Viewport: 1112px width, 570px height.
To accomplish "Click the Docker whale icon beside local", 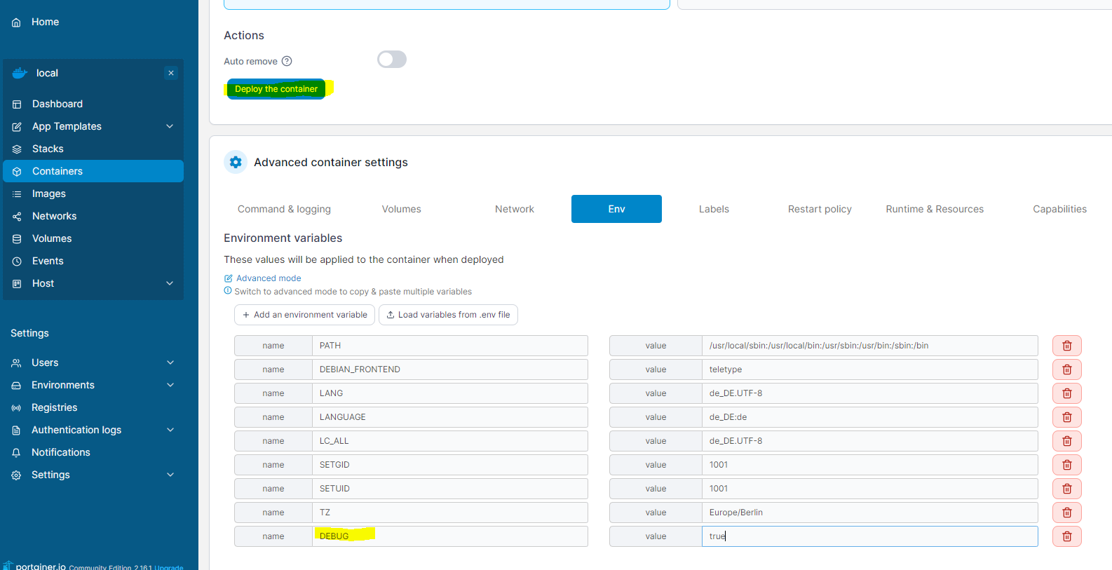I will coord(20,73).
